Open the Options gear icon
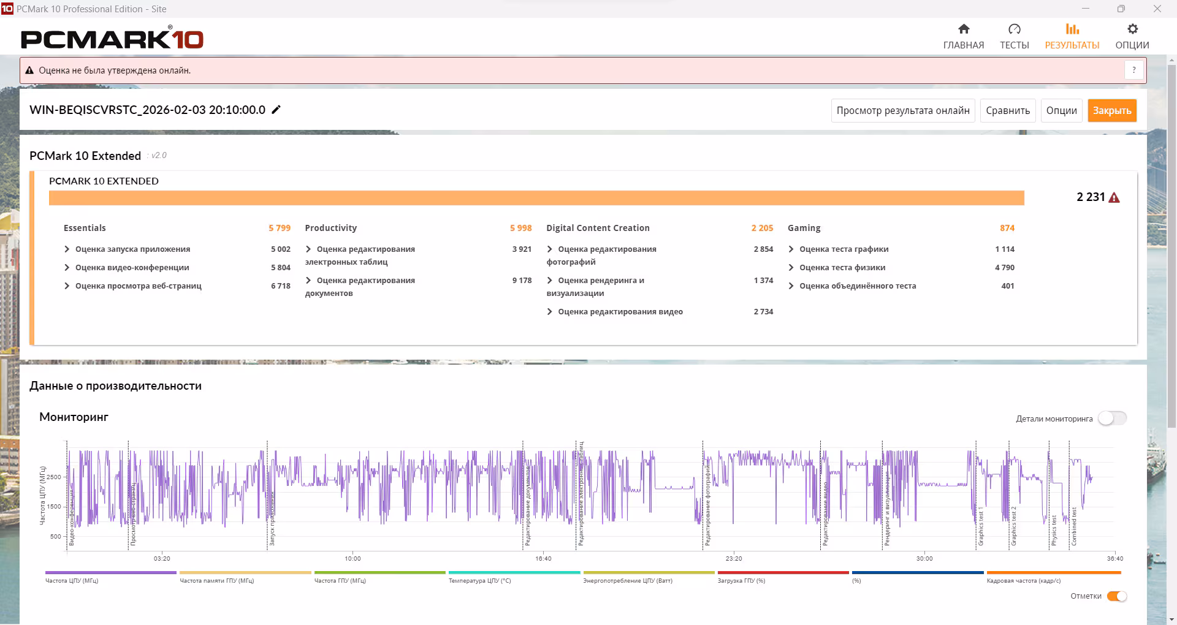 (x=1132, y=29)
